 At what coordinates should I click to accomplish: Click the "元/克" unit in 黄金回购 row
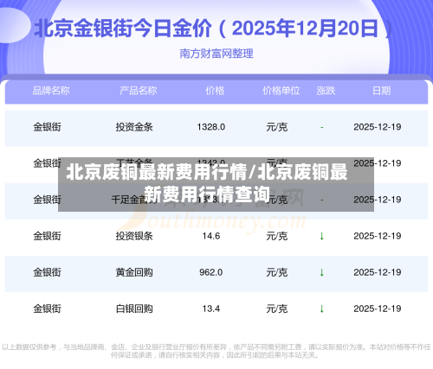277,272
